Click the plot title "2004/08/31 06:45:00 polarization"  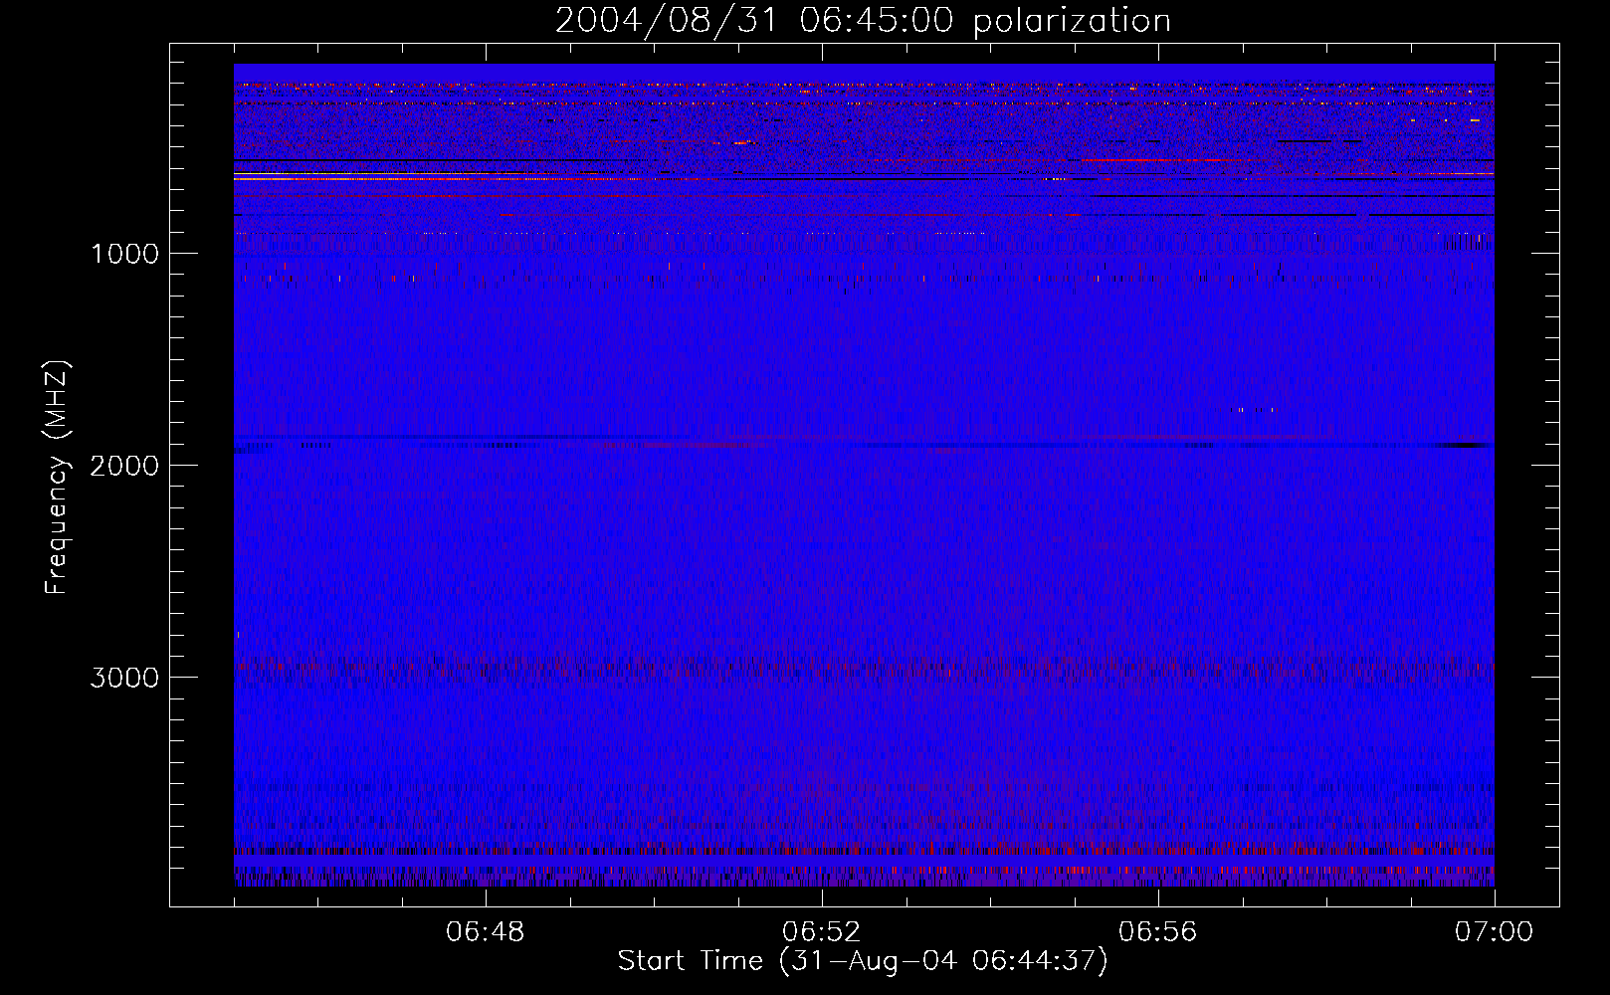pyautogui.click(x=862, y=21)
